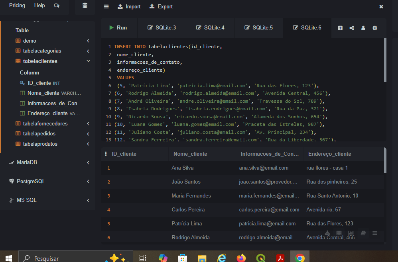Click the Export button
This screenshot has width=398, height=262.
pyautogui.click(x=161, y=7)
